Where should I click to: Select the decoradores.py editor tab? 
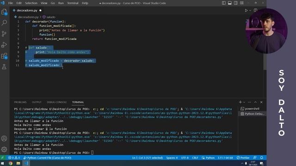27,11
